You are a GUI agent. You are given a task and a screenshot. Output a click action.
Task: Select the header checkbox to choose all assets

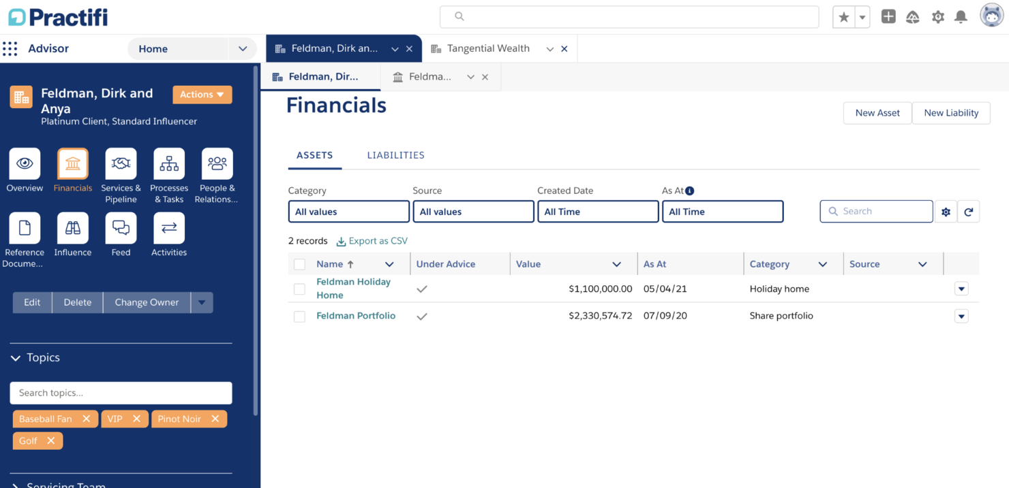(x=299, y=263)
